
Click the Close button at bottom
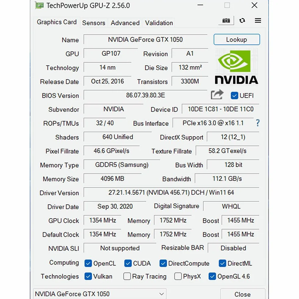(243, 294)
